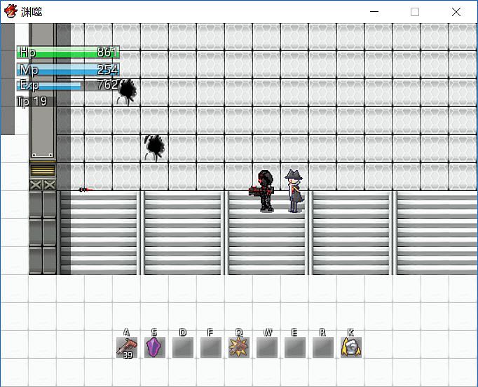Minimize the game window
478x387 pixels.
[x=374, y=12]
